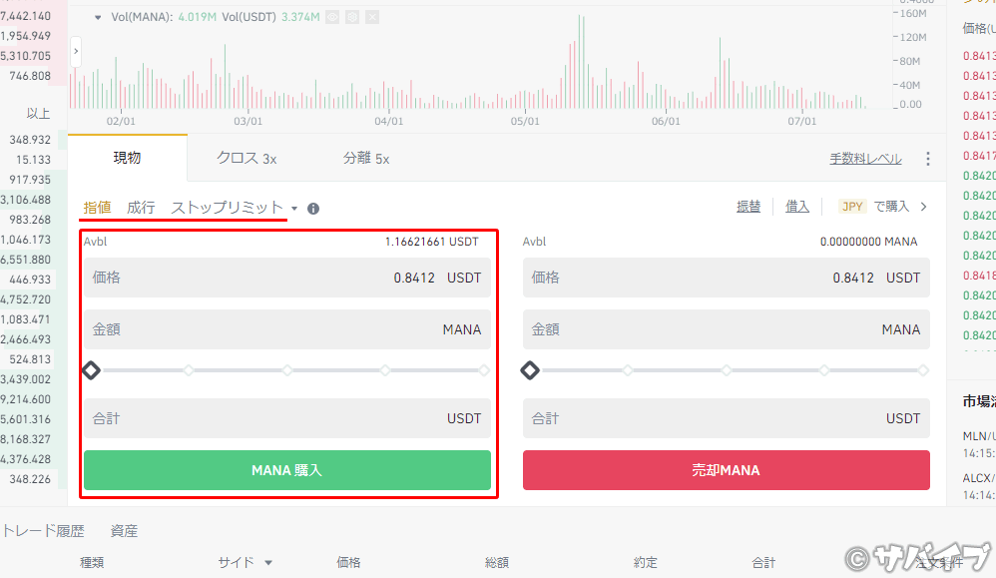This screenshot has height=578, width=996.
Task: Focus the sell-side 金額 MANA amount field
Action: pyautogui.click(x=726, y=329)
